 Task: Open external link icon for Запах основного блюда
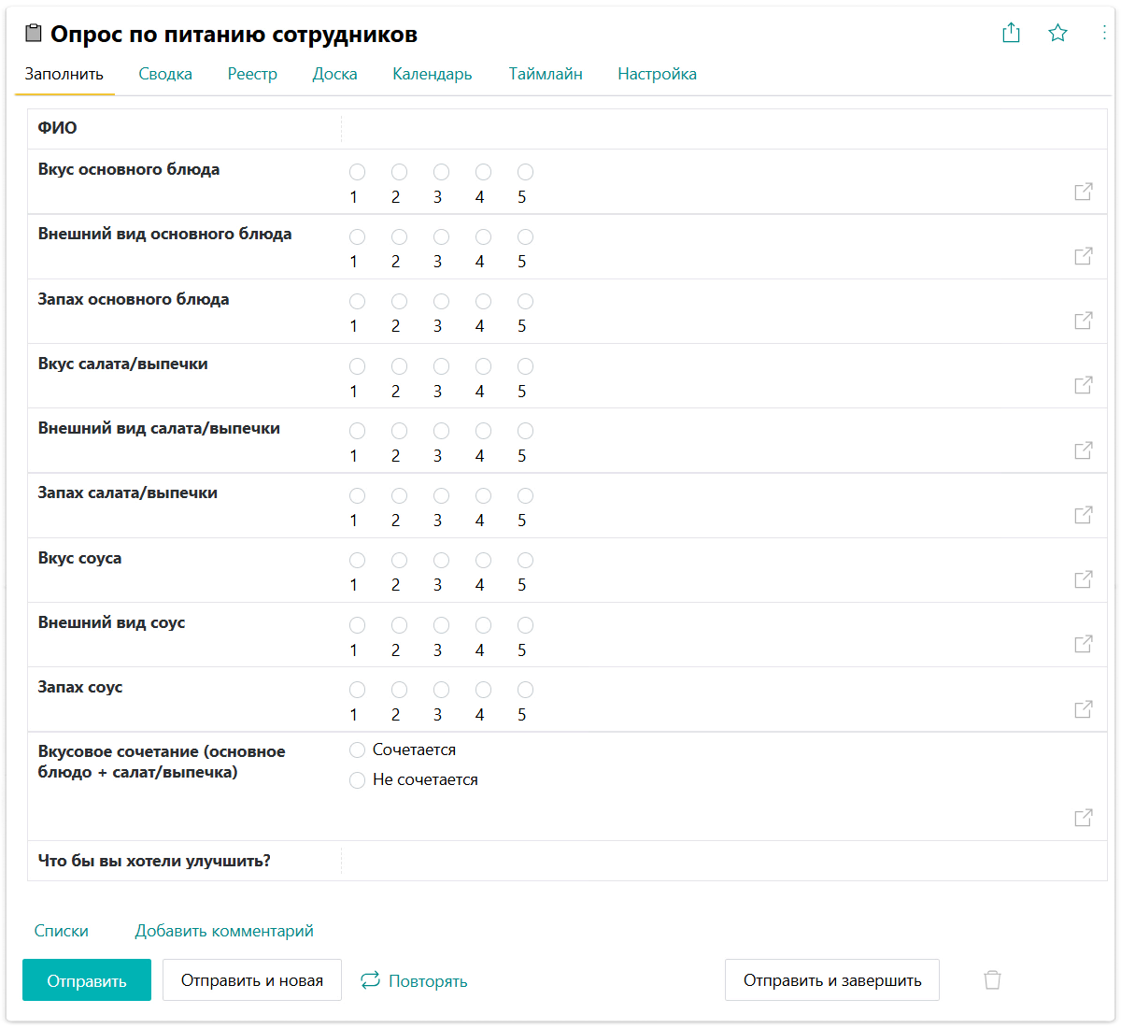(1084, 321)
